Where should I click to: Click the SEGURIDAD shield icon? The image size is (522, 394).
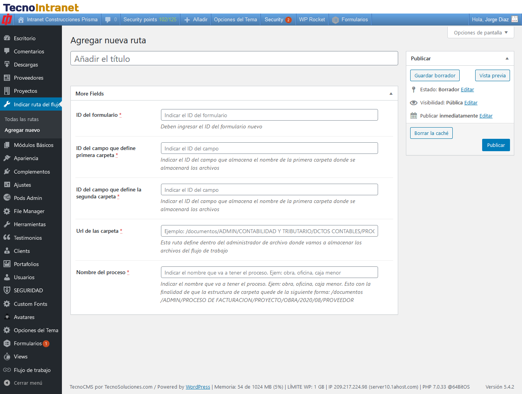click(7, 290)
